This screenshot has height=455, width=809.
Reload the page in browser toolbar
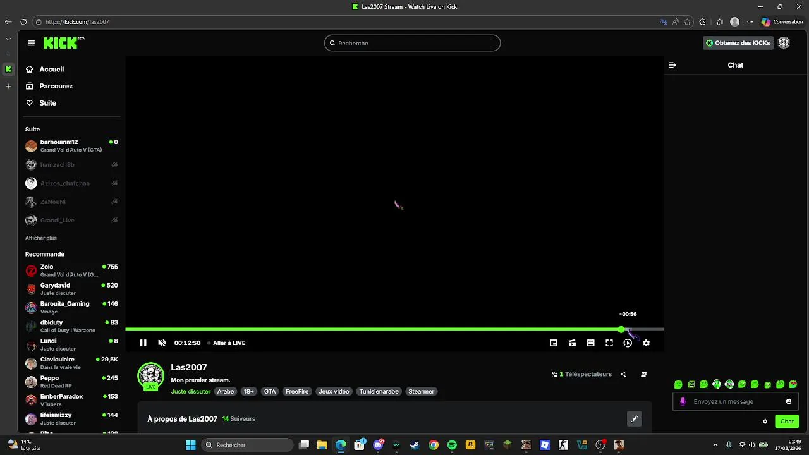(23, 21)
